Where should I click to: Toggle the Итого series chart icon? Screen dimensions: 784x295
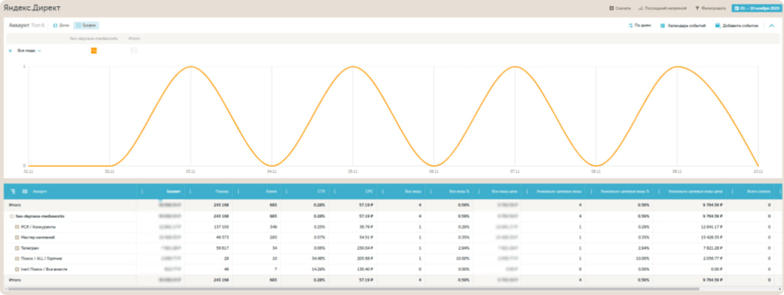tap(133, 50)
